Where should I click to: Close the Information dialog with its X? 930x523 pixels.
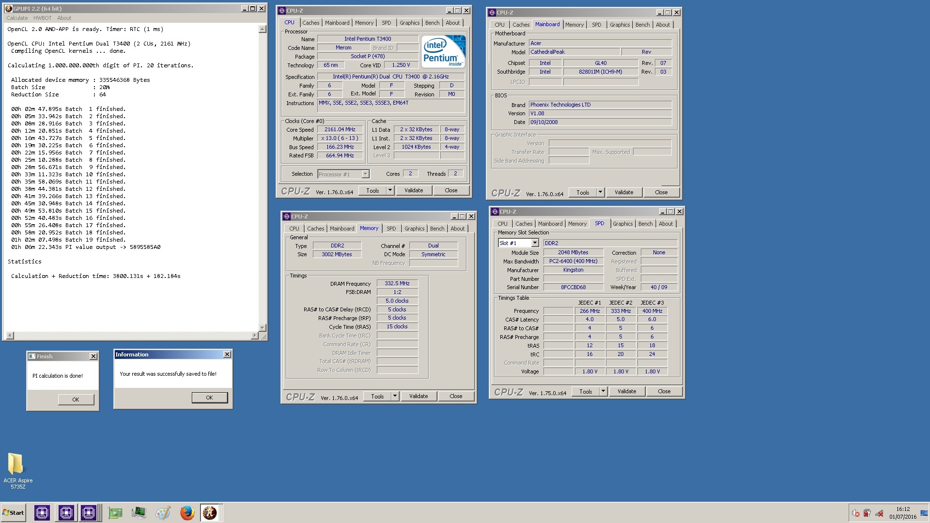point(227,354)
